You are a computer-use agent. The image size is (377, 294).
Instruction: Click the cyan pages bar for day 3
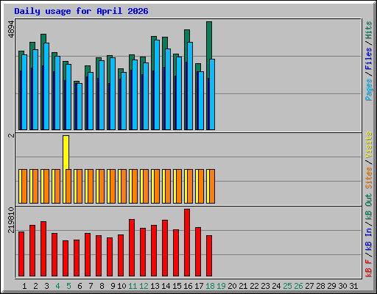point(46,86)
